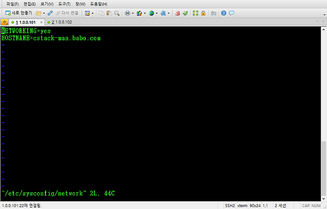Open the 보기(V) menu
Image resolution: width=327 pixels, height=209 pixels.
click(47, 4)
